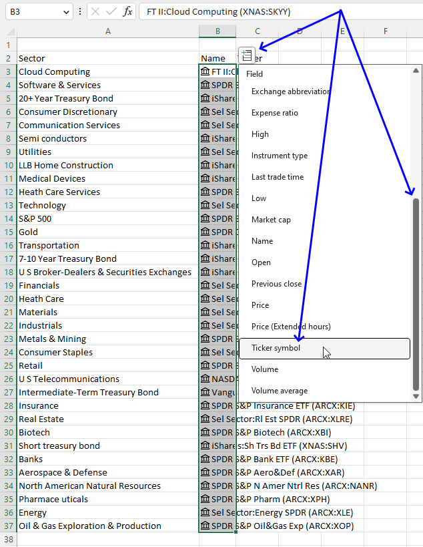The width and height of the screenshot is (423, 547).
Task: Select the Ticker symbol field
Action: (325, 348)
